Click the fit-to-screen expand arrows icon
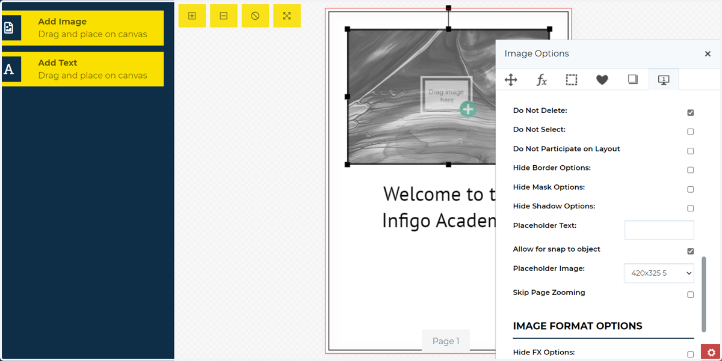The image size is (722, 361). tap(287, 16)
